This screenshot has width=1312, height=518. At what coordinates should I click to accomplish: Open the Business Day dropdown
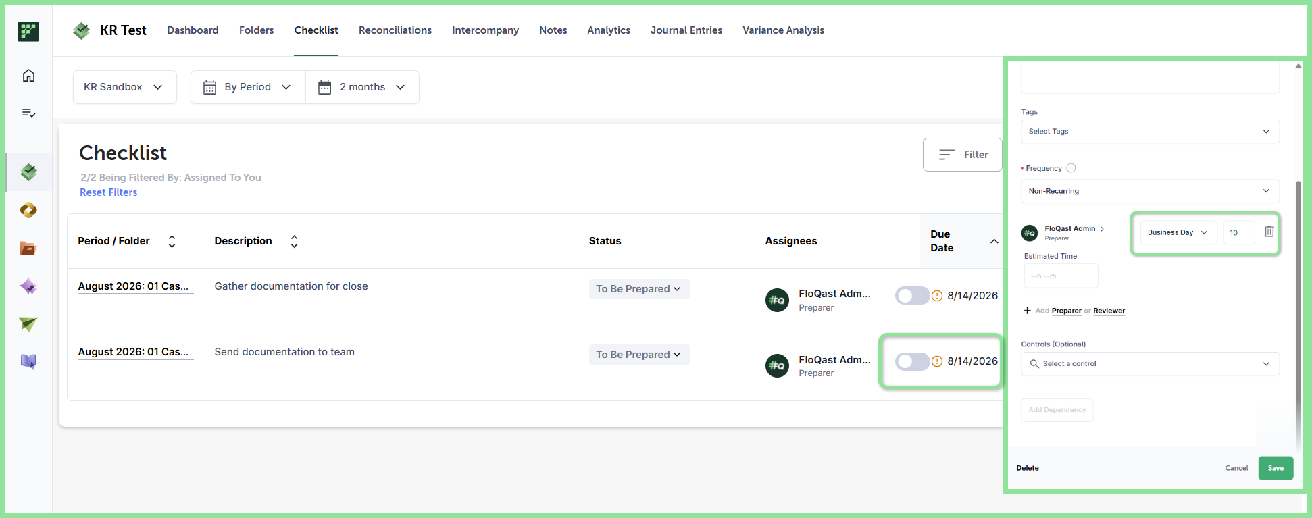1178,232
